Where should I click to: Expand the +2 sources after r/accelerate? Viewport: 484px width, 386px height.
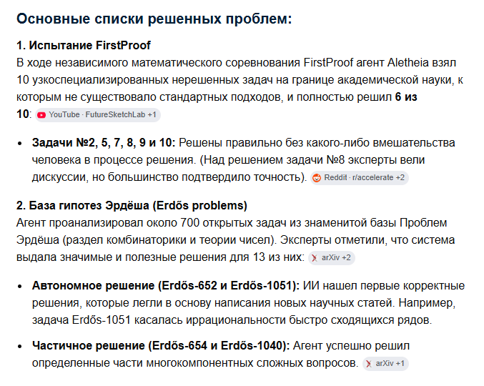(400, 178)
